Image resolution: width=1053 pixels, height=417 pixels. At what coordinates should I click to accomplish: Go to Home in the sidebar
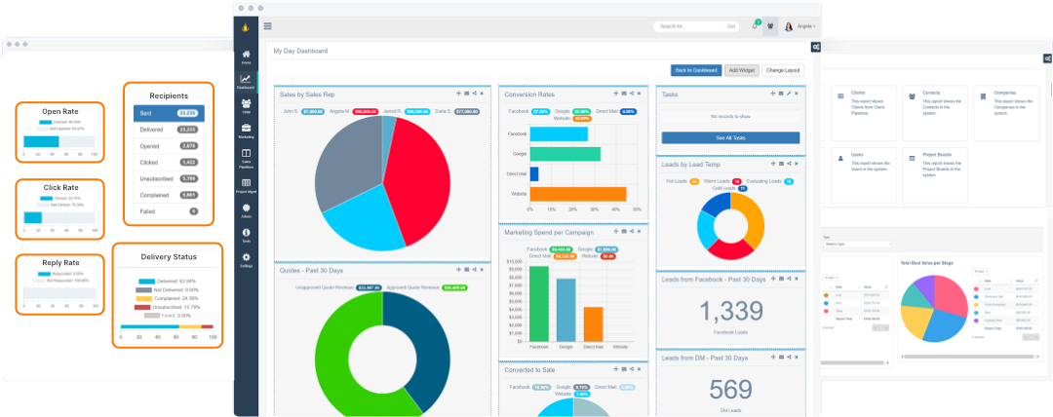(x=247, y=56)
